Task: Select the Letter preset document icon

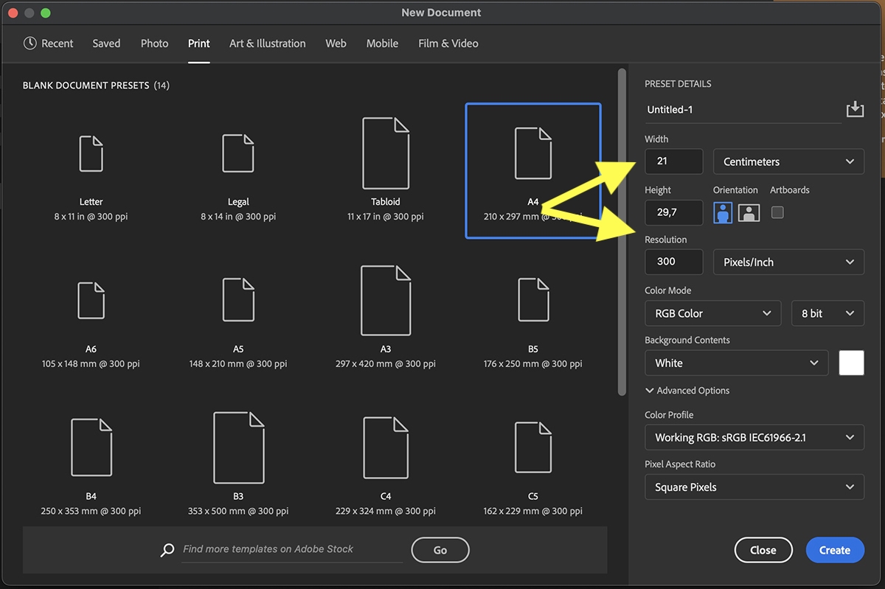Action: (x=91, y=153)
